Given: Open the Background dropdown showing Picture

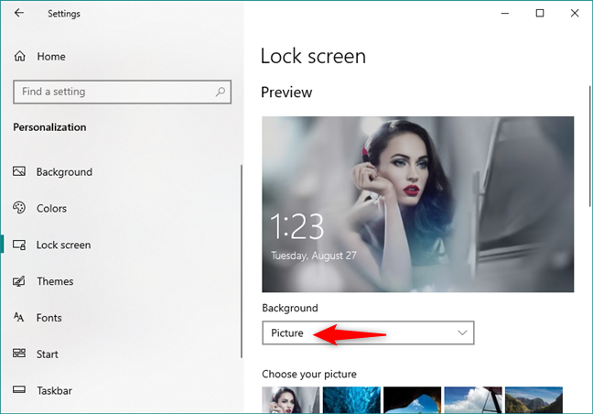Looking at the screenshot, I should point(369,333).
